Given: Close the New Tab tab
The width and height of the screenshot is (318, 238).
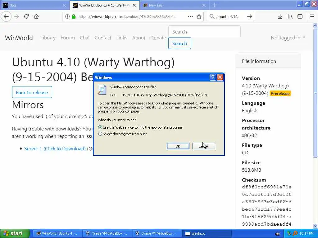Looking at the screenshot, I should [x=204, y=5].
